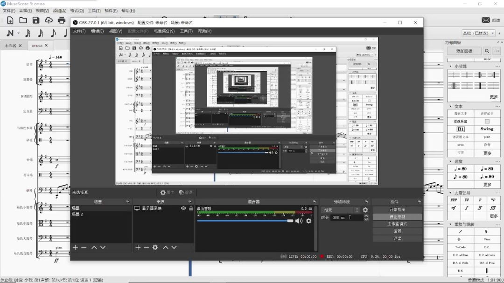
Task: Enable 工作室模式 in OBS controls
Action: click(x=397, y=224)
